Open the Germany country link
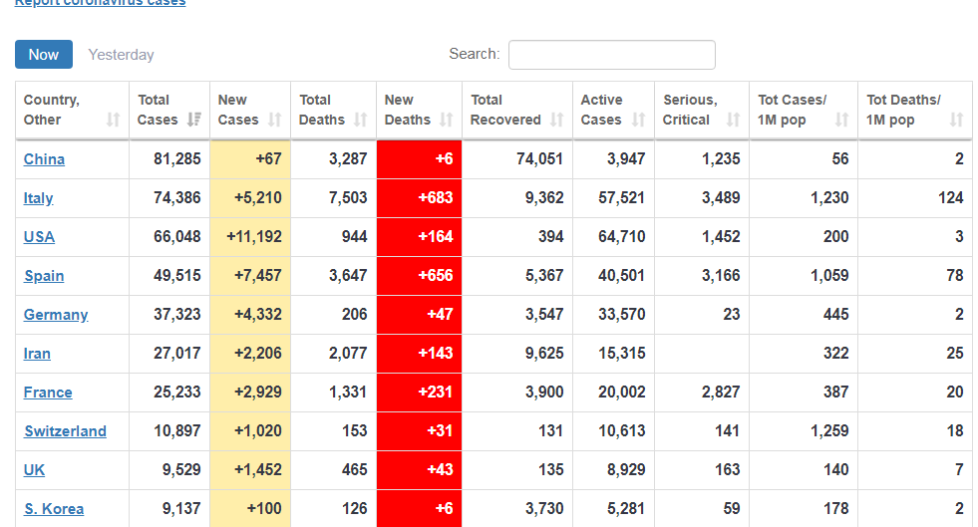978x527 pixels. coord(56,315)
